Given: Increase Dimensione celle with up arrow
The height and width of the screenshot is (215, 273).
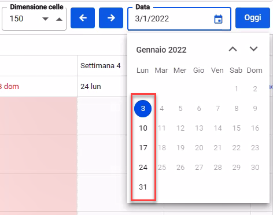Looking at the screenshot, I should coord(59,19).
